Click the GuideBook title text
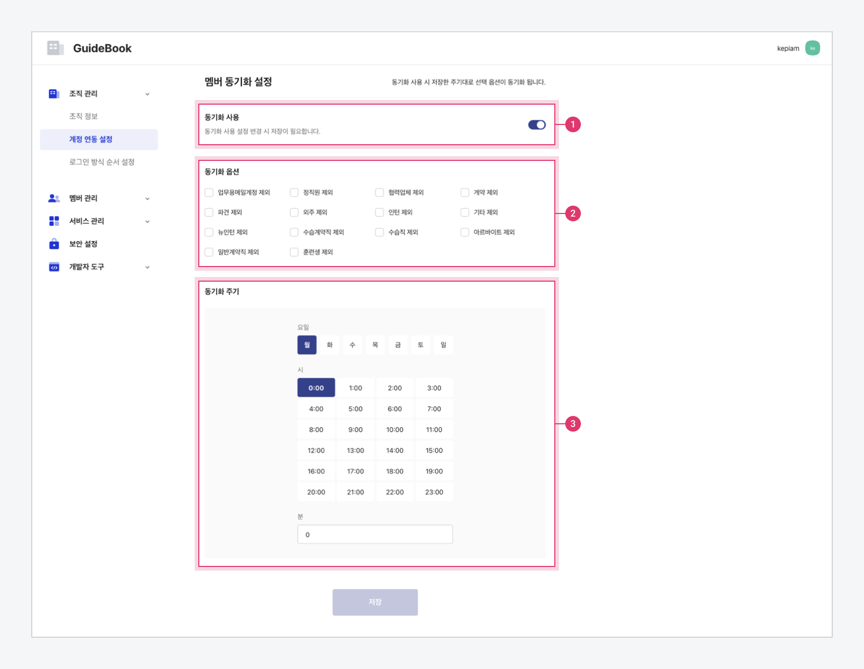This screenshot has width=864, height=669. pos(103,48)
